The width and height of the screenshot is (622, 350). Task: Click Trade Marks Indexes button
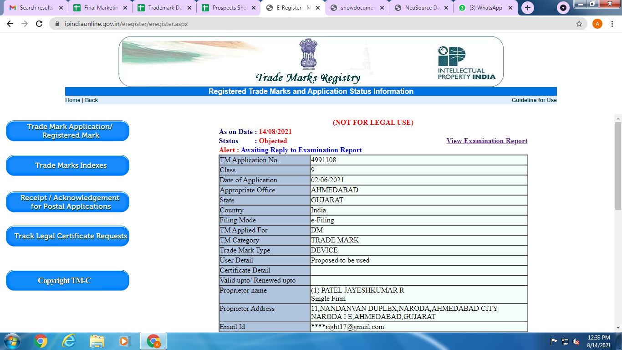pos(67,165)
